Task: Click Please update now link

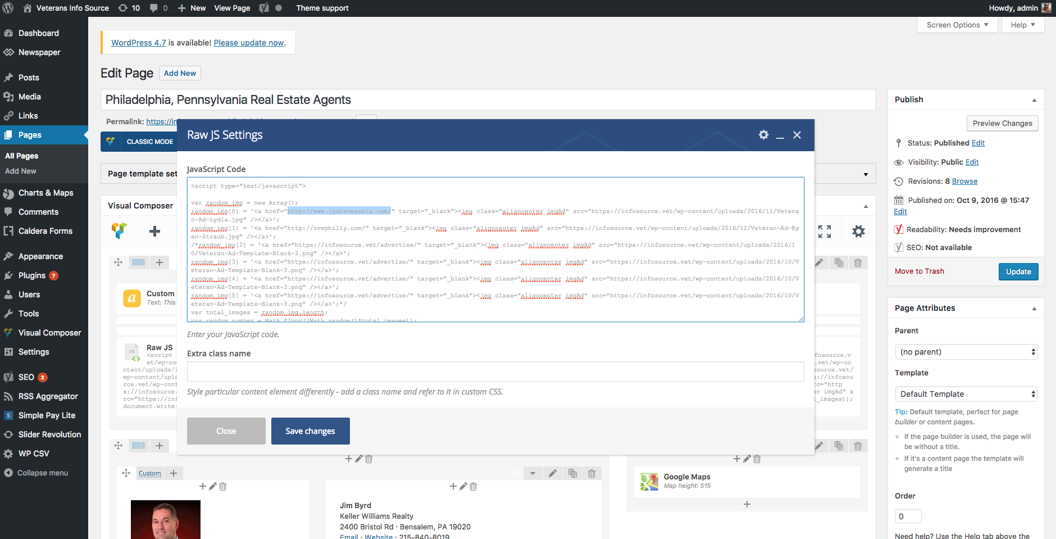Action: click(249, 43)
